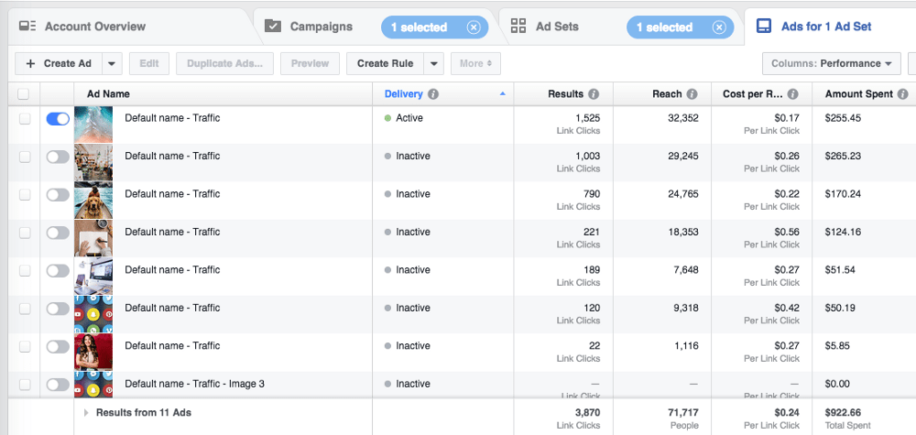Click the info icon beside Results header
Image resolution: width=916 pixels, height=435 pixels.
(594, 94)
